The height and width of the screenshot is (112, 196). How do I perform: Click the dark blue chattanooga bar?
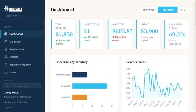pyautogui.click(x=80, y=75)
